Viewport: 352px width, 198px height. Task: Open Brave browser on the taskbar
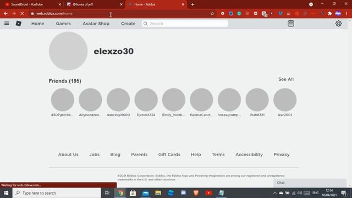[196, 193]
